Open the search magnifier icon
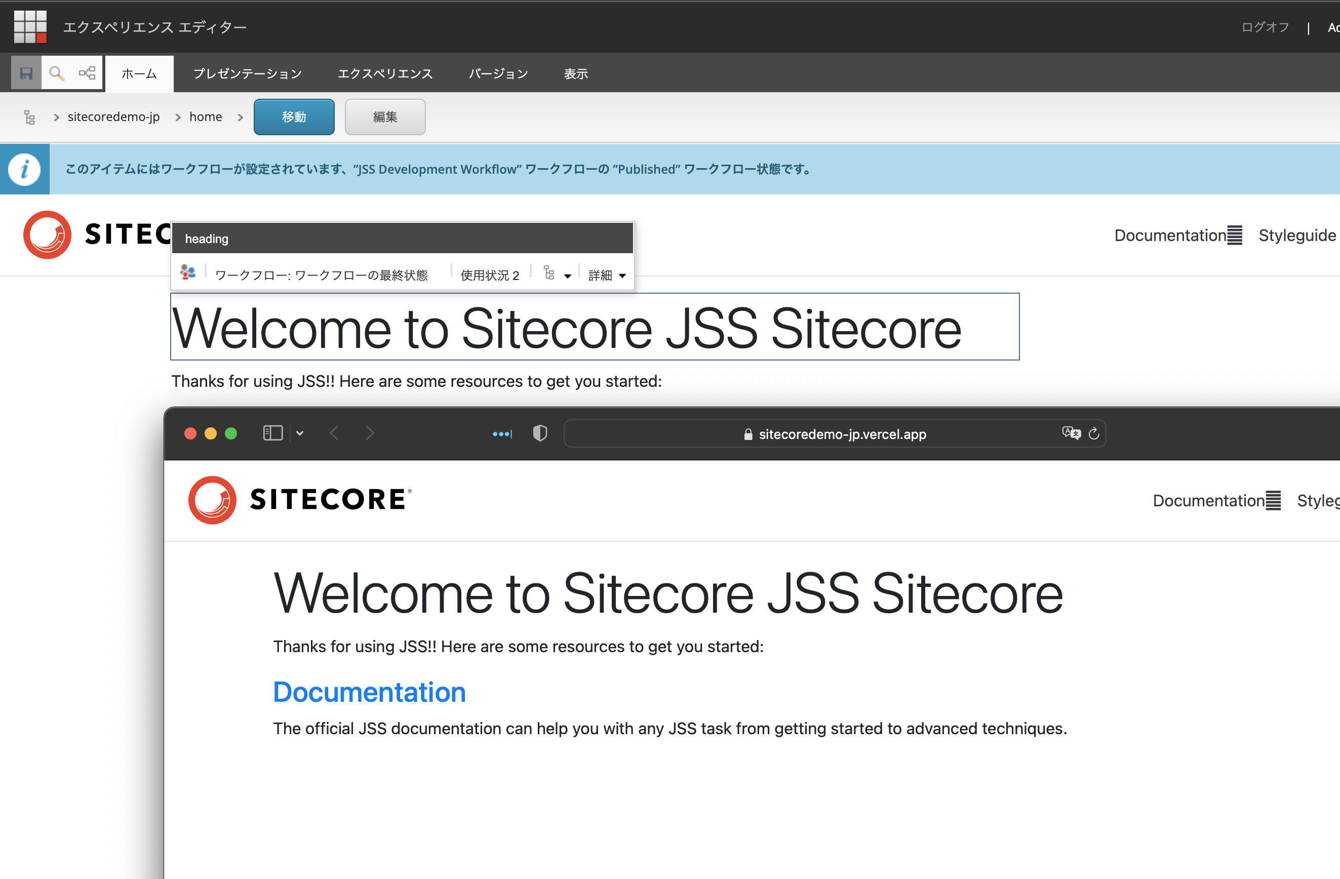The image size is (1340, 879). (x=56, y=73)
